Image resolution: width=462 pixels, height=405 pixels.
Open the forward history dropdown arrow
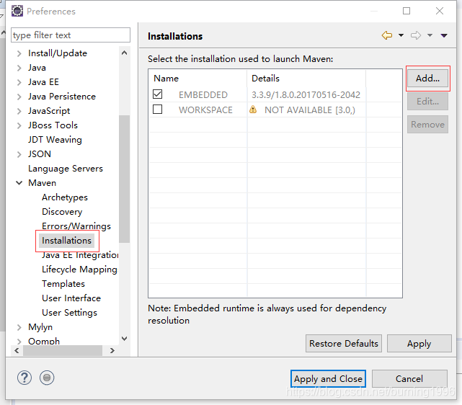click(x=430, y=35)
